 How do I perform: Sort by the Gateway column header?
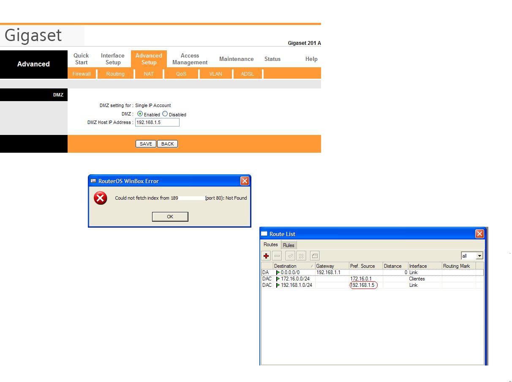332,266
